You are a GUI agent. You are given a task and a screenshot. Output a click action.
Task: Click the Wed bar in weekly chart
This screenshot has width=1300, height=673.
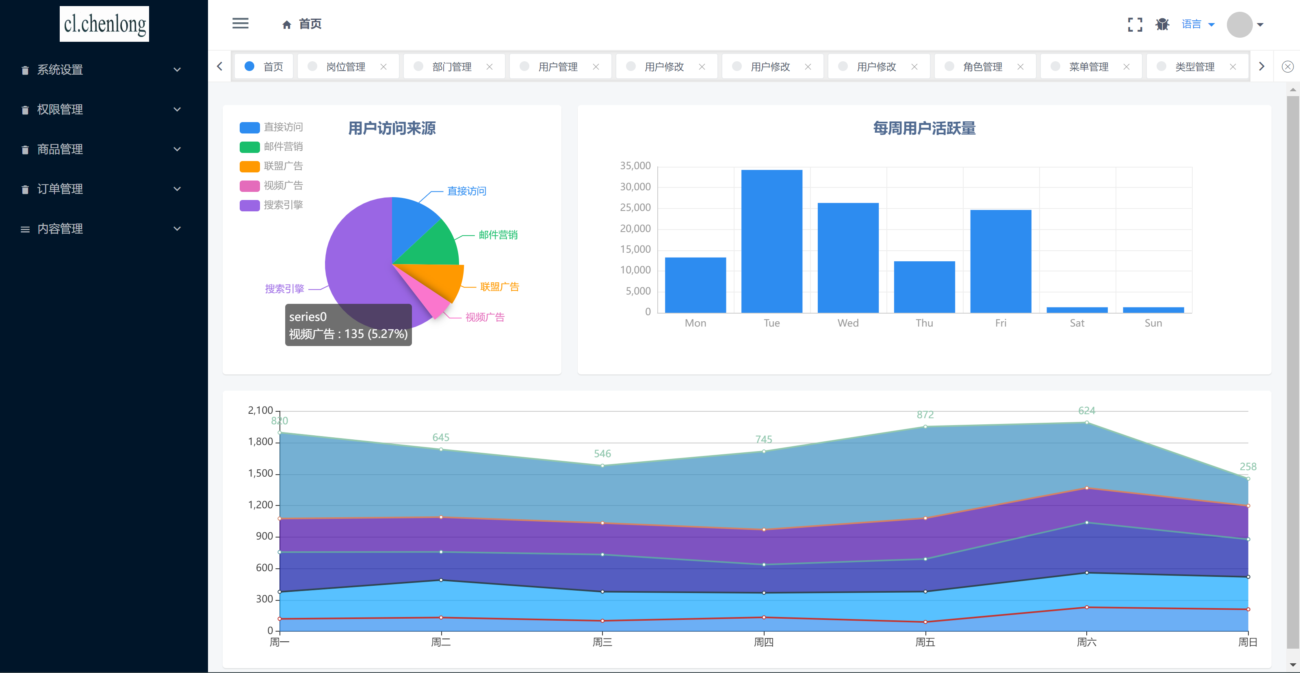pos(848,258)
